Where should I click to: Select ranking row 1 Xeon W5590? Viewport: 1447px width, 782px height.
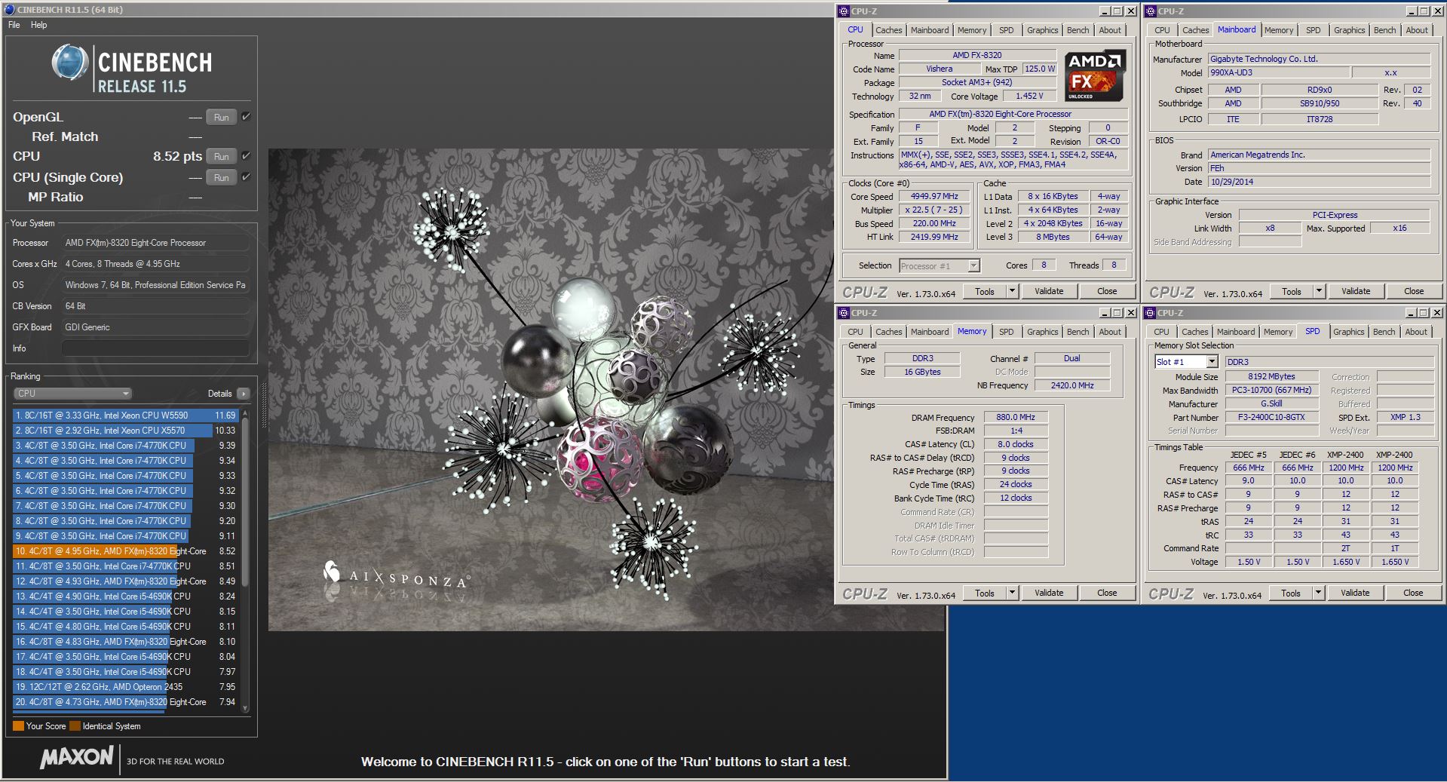(125, 415)
